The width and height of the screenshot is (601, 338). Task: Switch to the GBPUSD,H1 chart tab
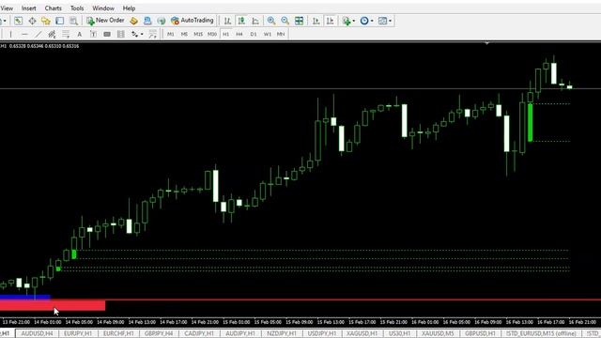pos(480,334)
